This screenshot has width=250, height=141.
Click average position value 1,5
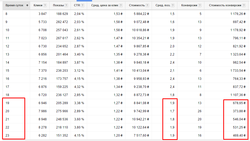[172, 14]
